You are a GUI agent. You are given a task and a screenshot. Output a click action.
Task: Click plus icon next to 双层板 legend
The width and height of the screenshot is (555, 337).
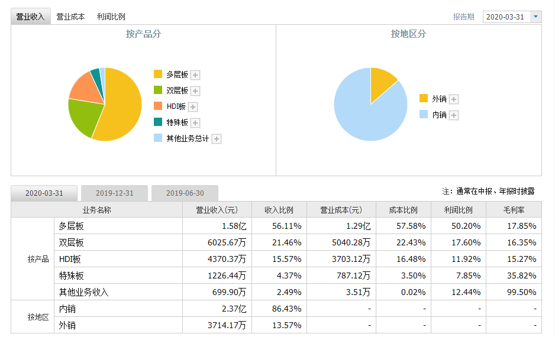(195, 91)
